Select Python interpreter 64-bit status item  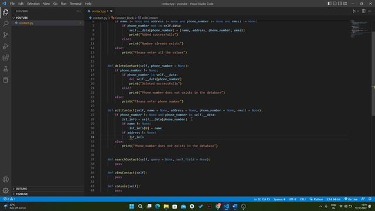tap(333, 199)
